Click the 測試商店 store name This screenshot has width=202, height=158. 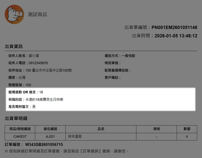(37, 14)
